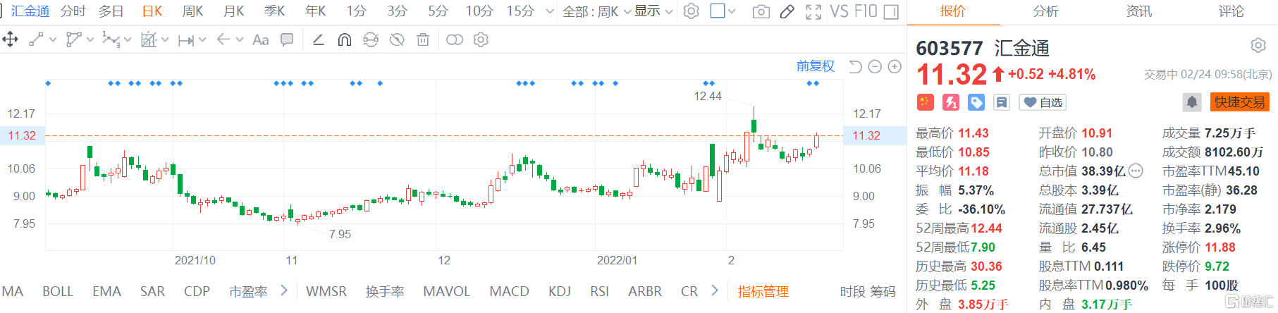This screenshot has height=313, width=1278.
Task: Expand more minute intervals dropdown after 15分
Action: point(550,12)
